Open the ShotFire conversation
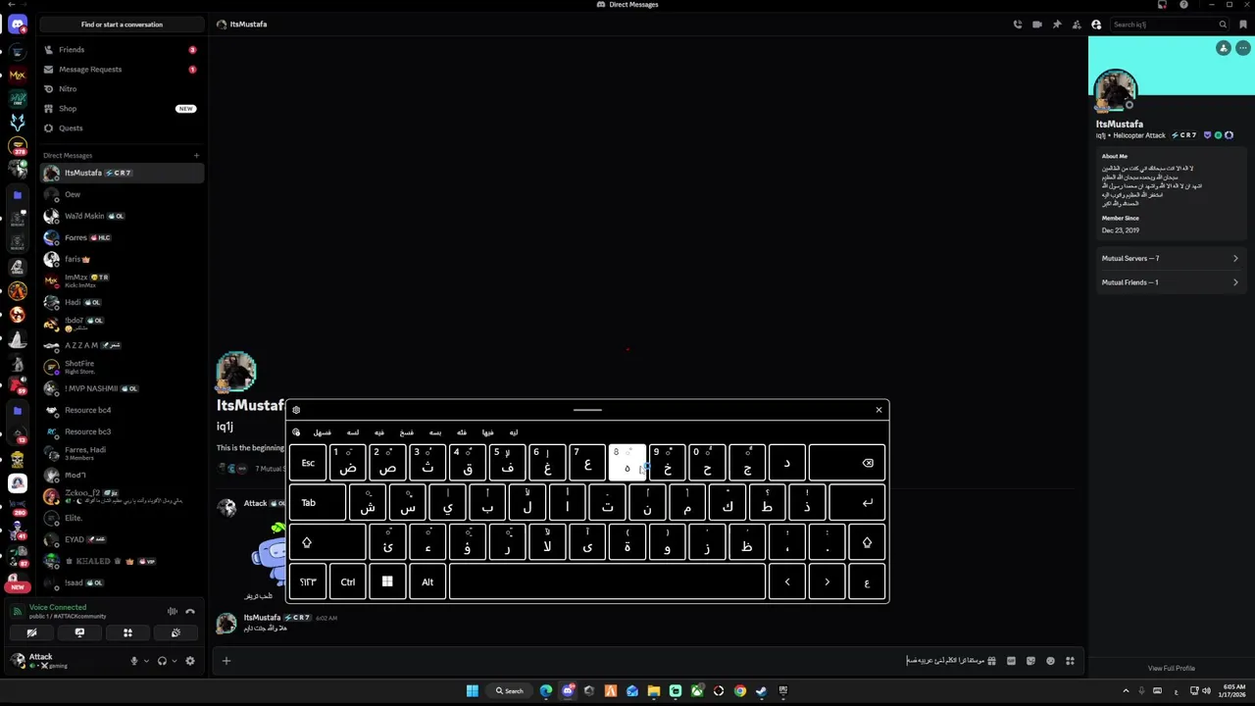Viewport: 1255px width, 706px height. point(123,367)
